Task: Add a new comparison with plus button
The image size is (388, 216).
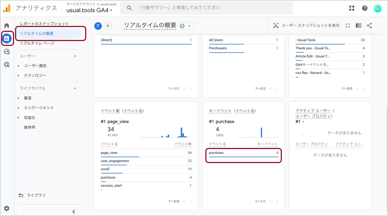Action: tap(108, 26)
